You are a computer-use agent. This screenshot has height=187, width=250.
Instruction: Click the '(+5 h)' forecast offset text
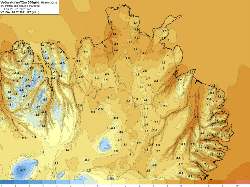tap(35, 12)
